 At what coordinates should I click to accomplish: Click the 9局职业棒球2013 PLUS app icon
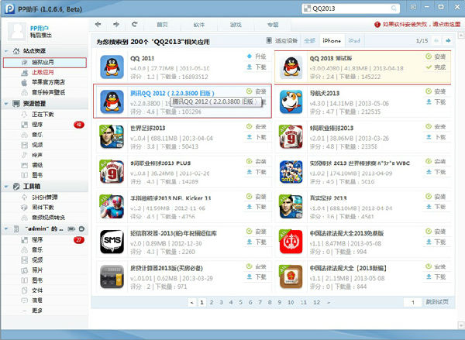112,172
